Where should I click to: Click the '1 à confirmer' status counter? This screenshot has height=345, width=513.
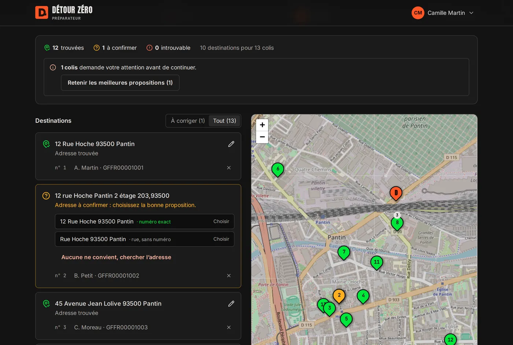(115, 48)
